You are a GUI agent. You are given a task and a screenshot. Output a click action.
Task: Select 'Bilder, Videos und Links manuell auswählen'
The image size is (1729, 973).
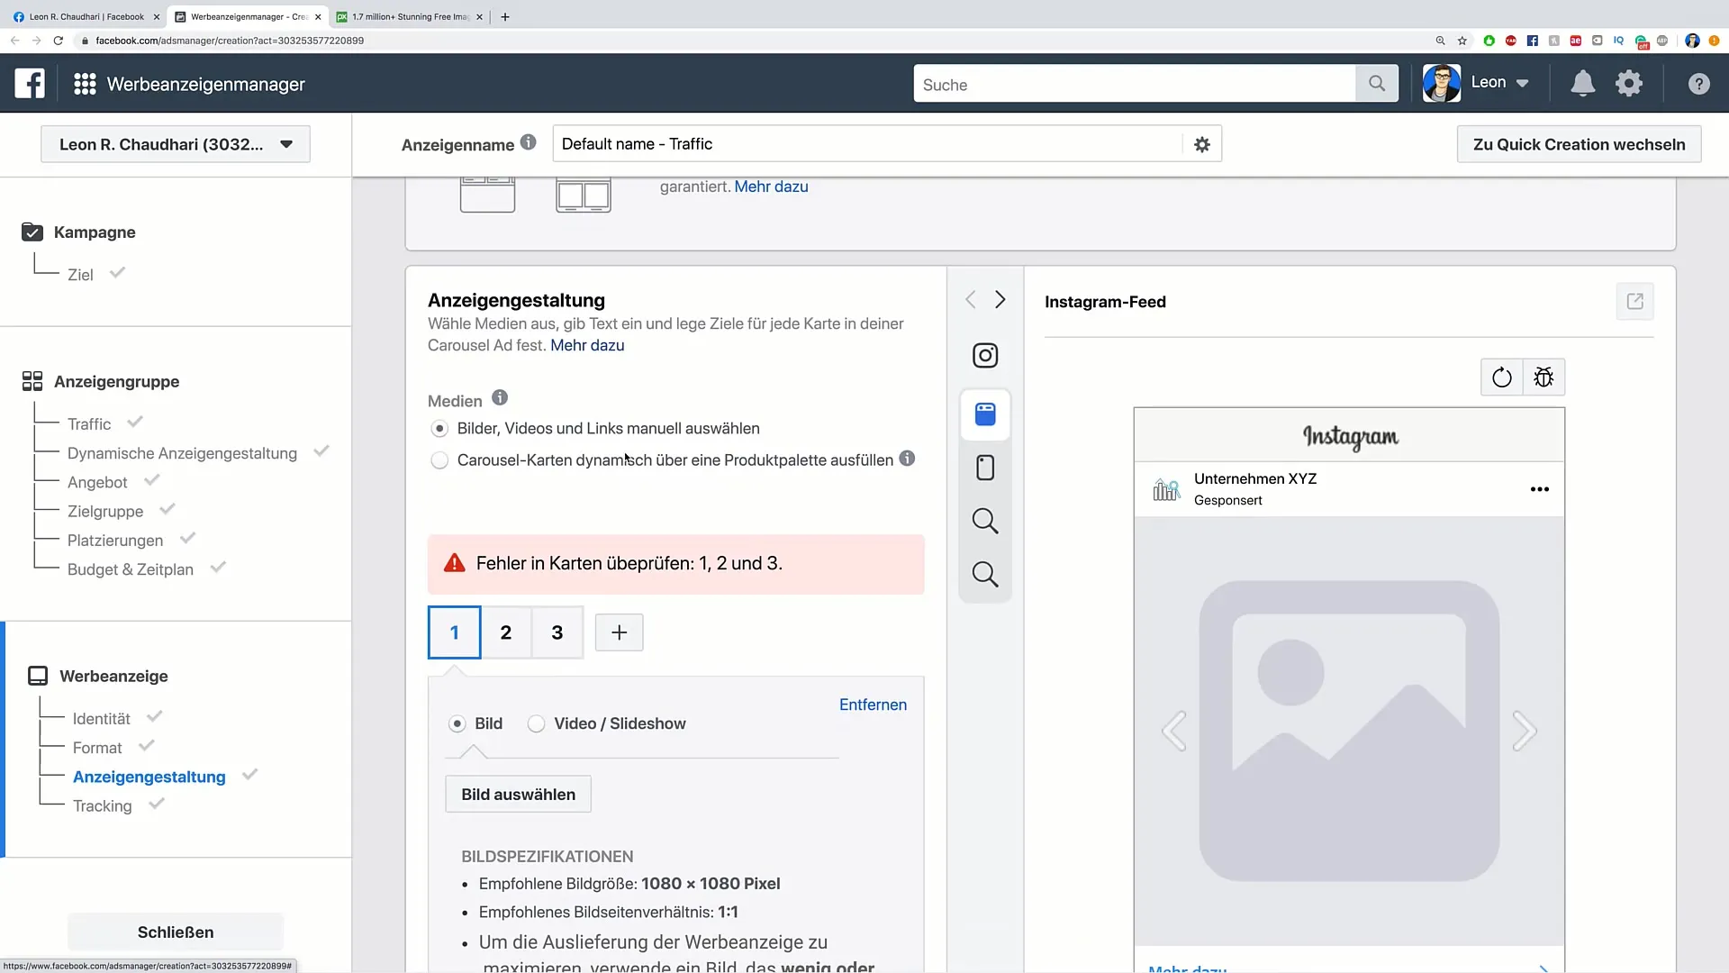[x=439, y=429]
